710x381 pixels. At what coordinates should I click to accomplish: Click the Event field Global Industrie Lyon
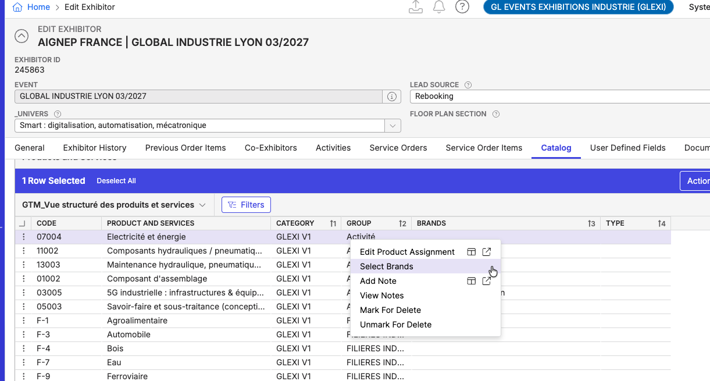198,97
